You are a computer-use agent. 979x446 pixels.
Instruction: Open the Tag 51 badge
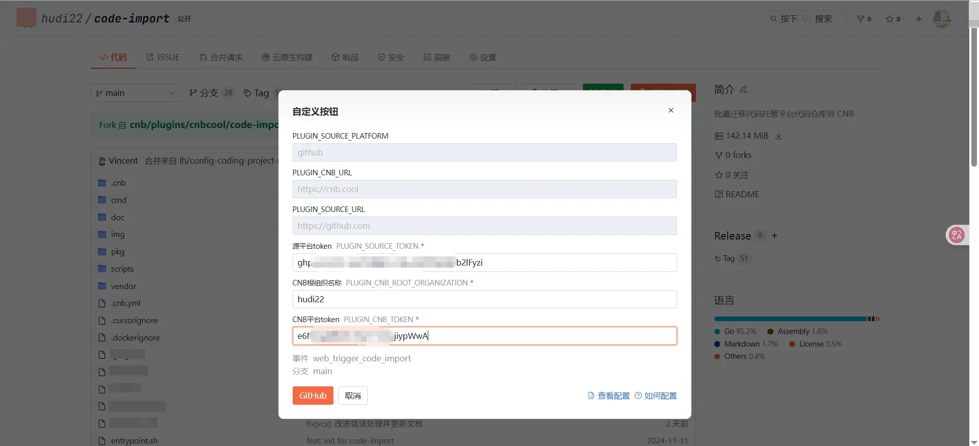click(733, 258)
